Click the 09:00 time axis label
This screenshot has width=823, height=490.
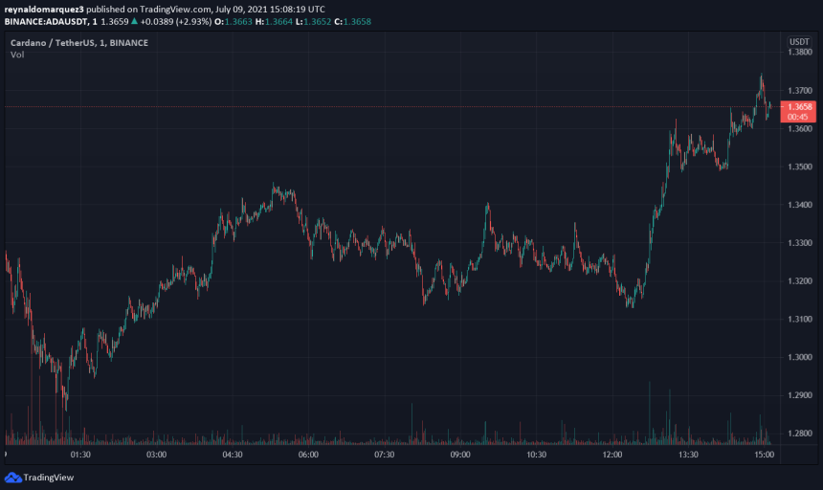(460, 455)
